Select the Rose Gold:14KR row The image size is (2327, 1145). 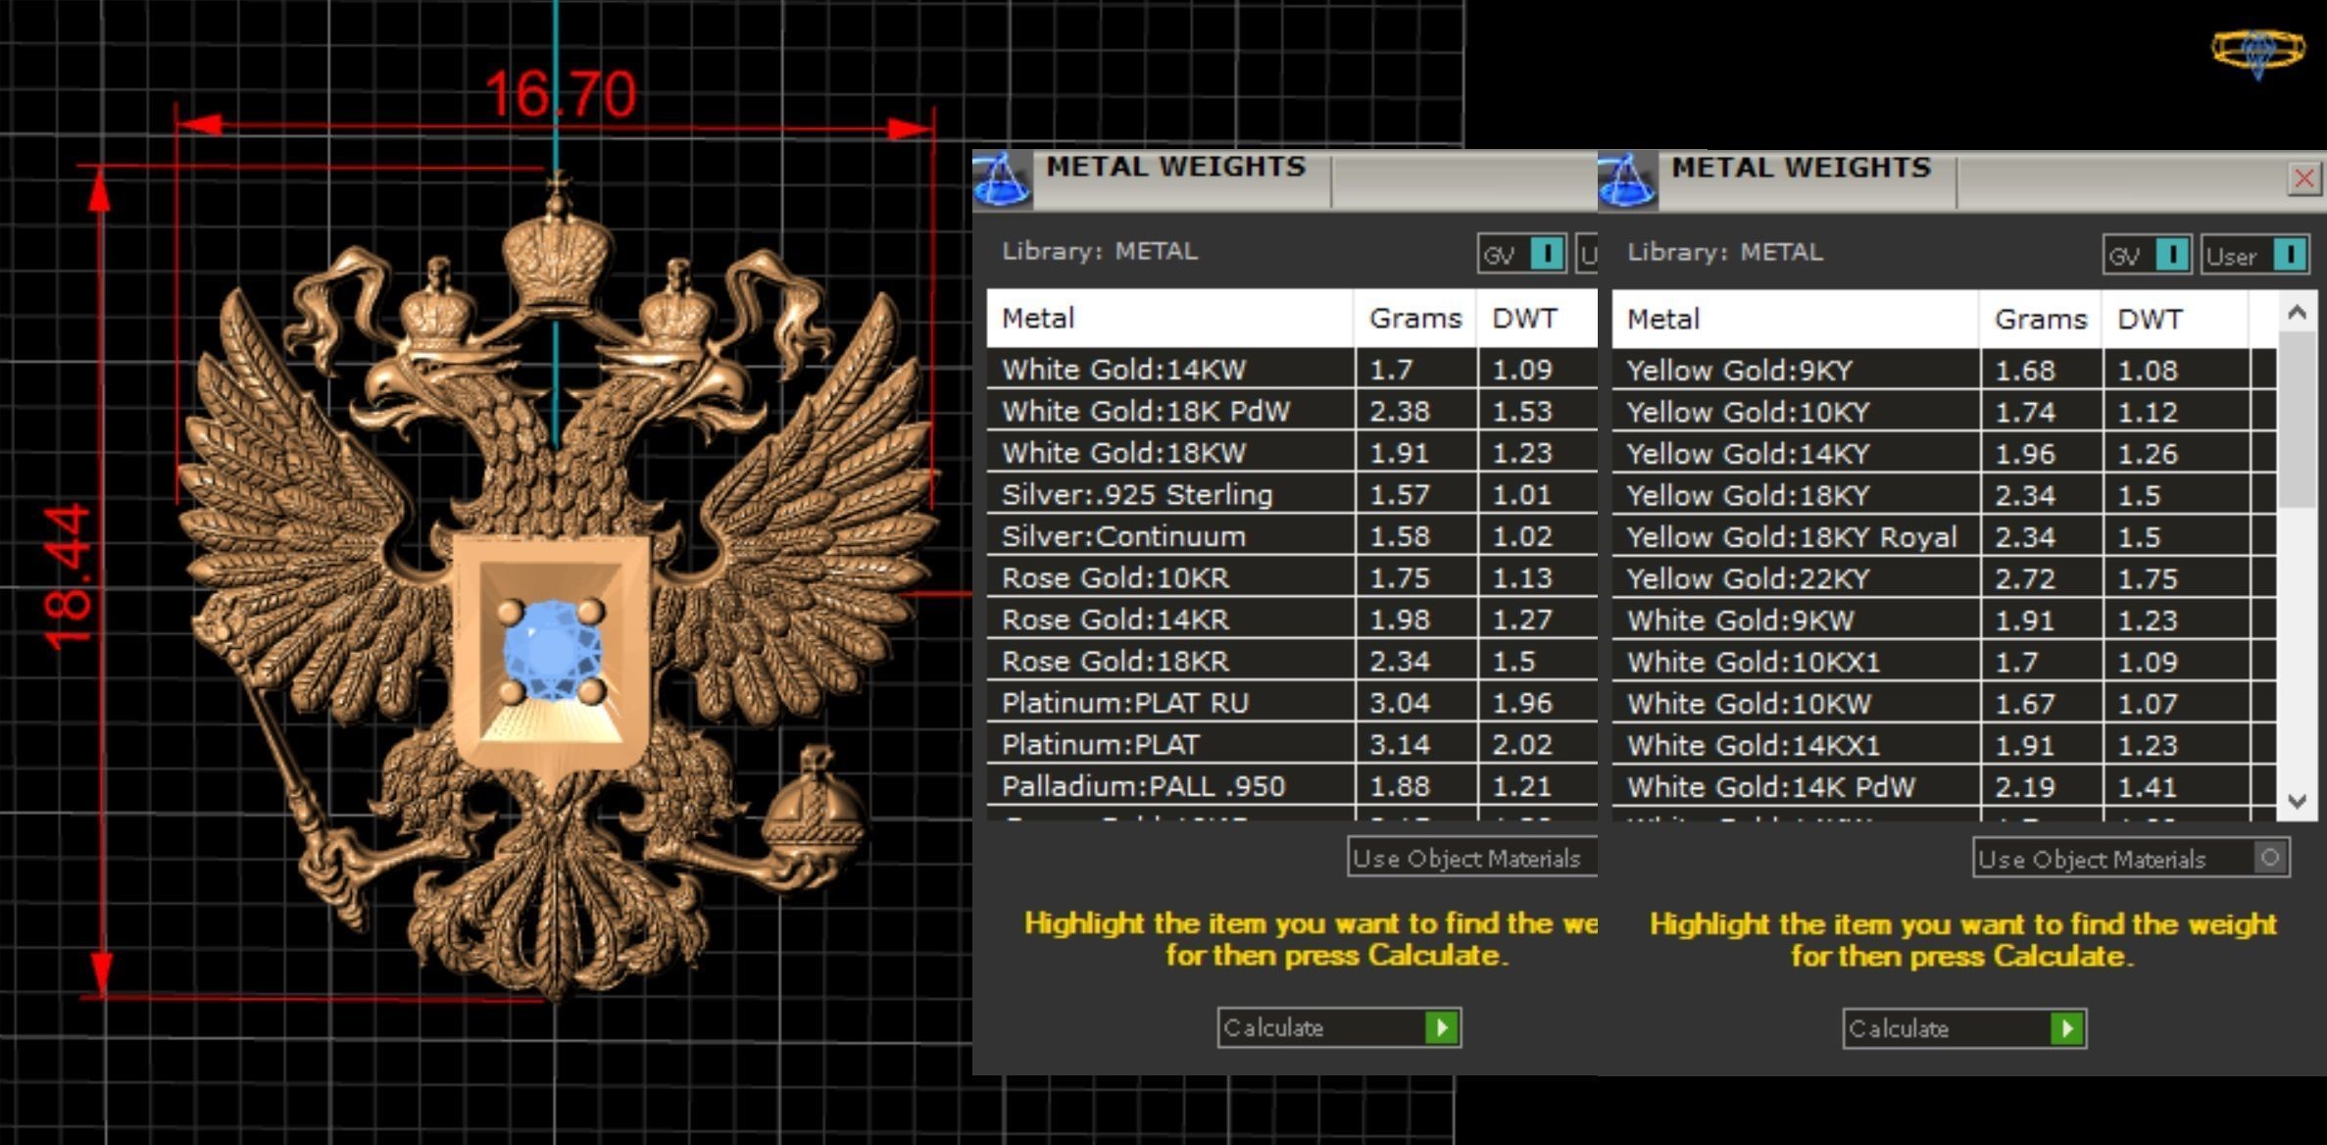click(x=1292, y=620)
